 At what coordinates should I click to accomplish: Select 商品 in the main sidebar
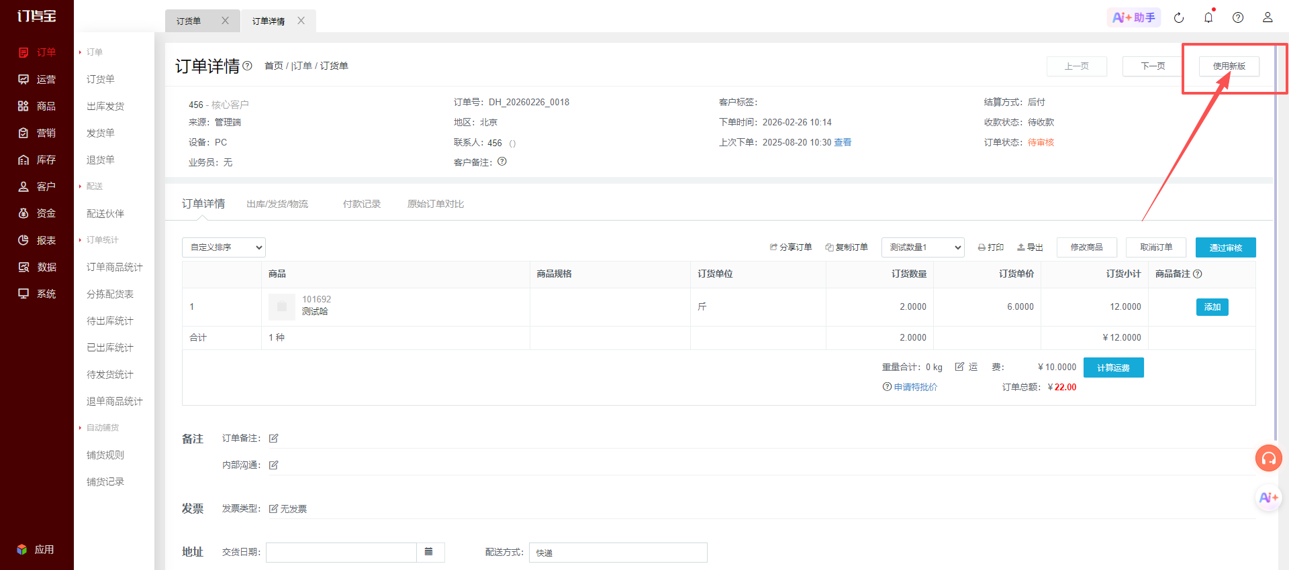pyautogui.click(x=37, y=106)
